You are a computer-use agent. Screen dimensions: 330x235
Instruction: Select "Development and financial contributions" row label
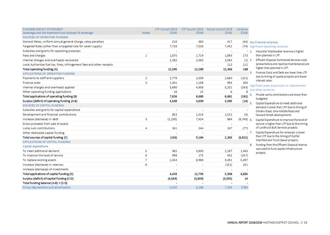[49, 114]
